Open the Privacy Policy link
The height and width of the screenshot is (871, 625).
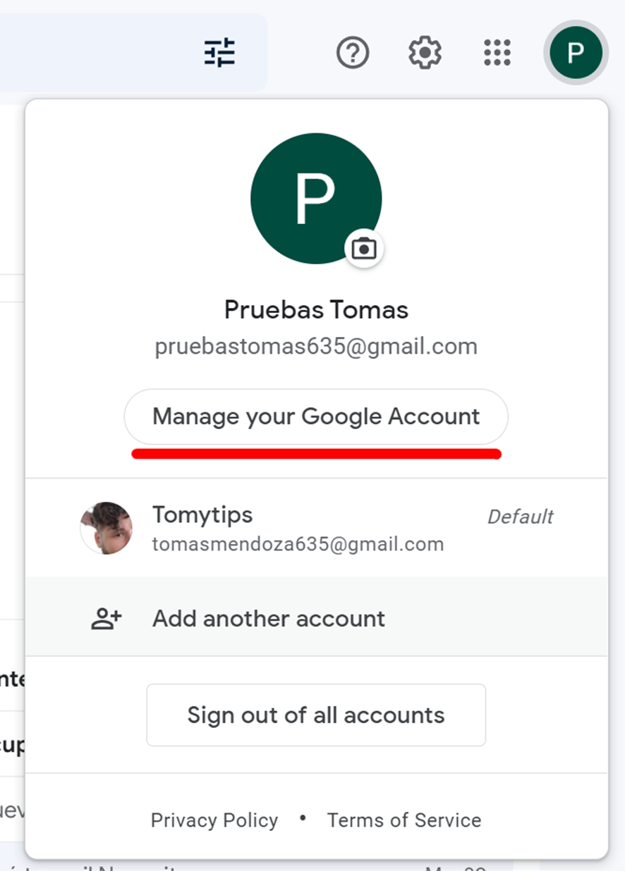(x=214, y=820)
